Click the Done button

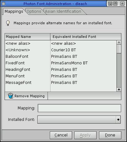click(110, 135)
